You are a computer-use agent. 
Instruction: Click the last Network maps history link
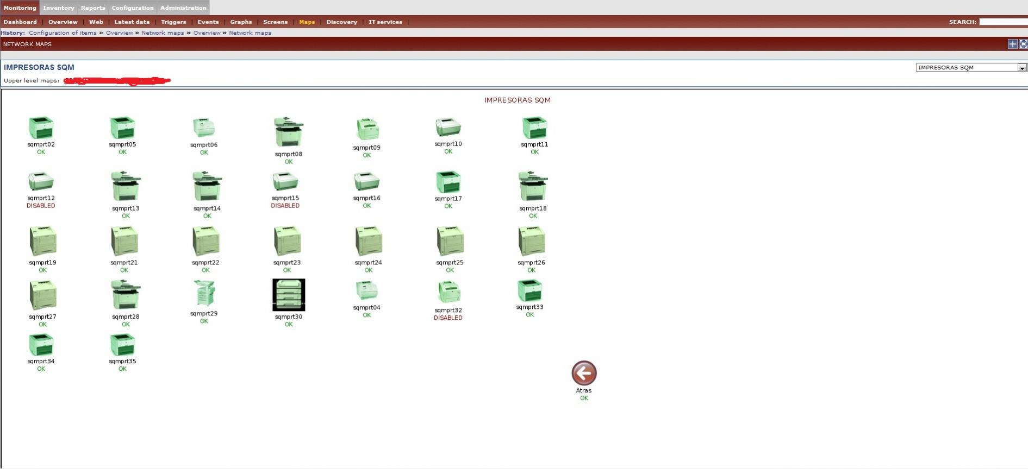click(250, 33)
